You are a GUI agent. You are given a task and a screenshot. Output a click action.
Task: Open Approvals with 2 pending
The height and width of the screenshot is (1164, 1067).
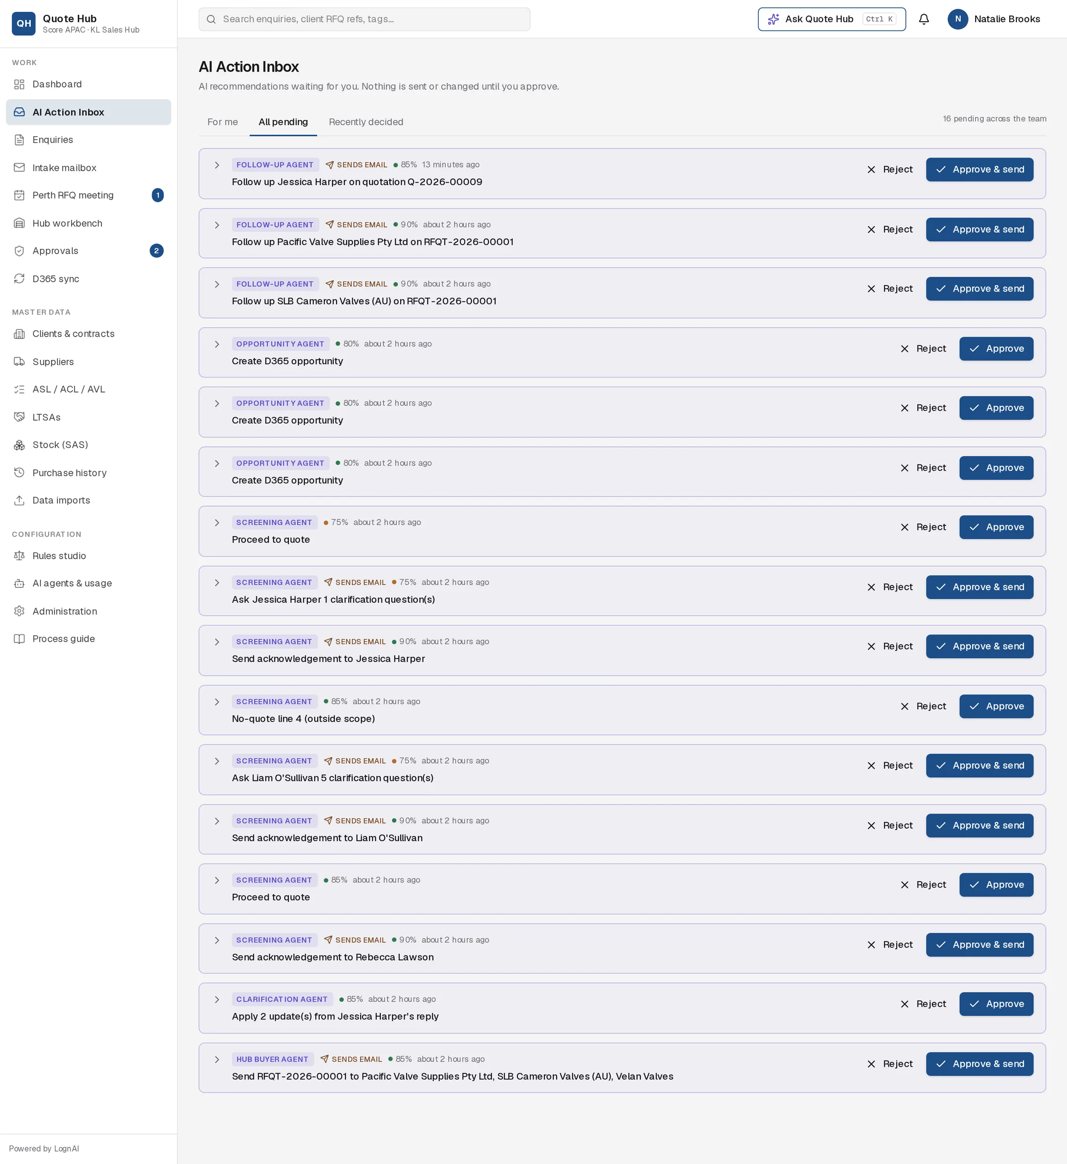tap(88, 251)
